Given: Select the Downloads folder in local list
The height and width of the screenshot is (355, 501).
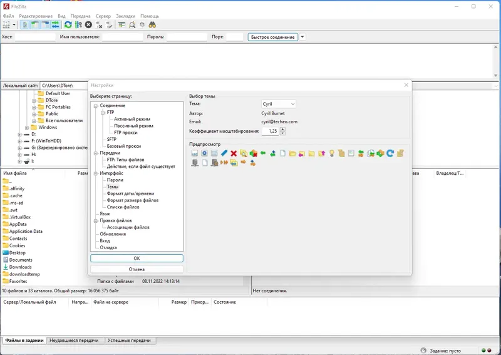Looking at the screenshot, I should 21,267.
